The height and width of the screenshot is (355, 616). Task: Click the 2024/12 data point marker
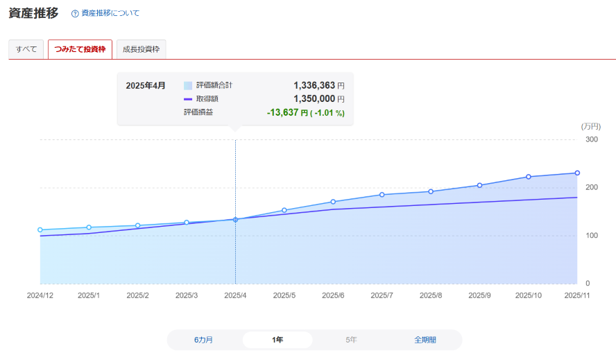(40, 230)
